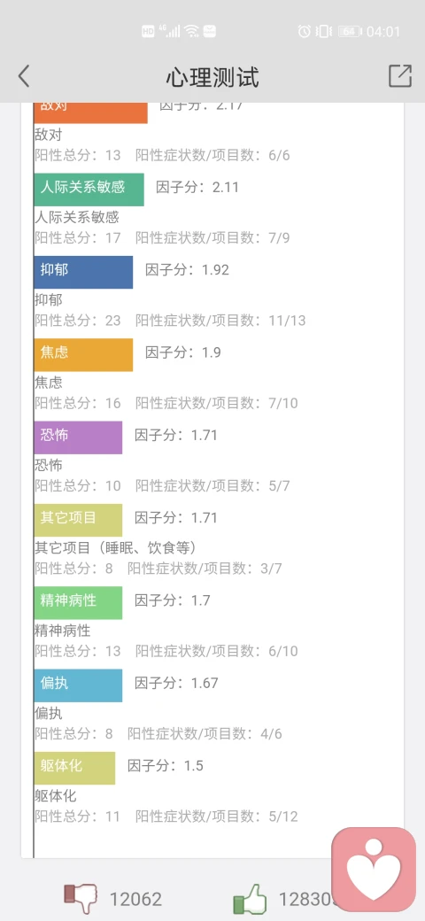Tap the thumbs-down icon
Screen dimensions: 425x921
tap(81, 899)
